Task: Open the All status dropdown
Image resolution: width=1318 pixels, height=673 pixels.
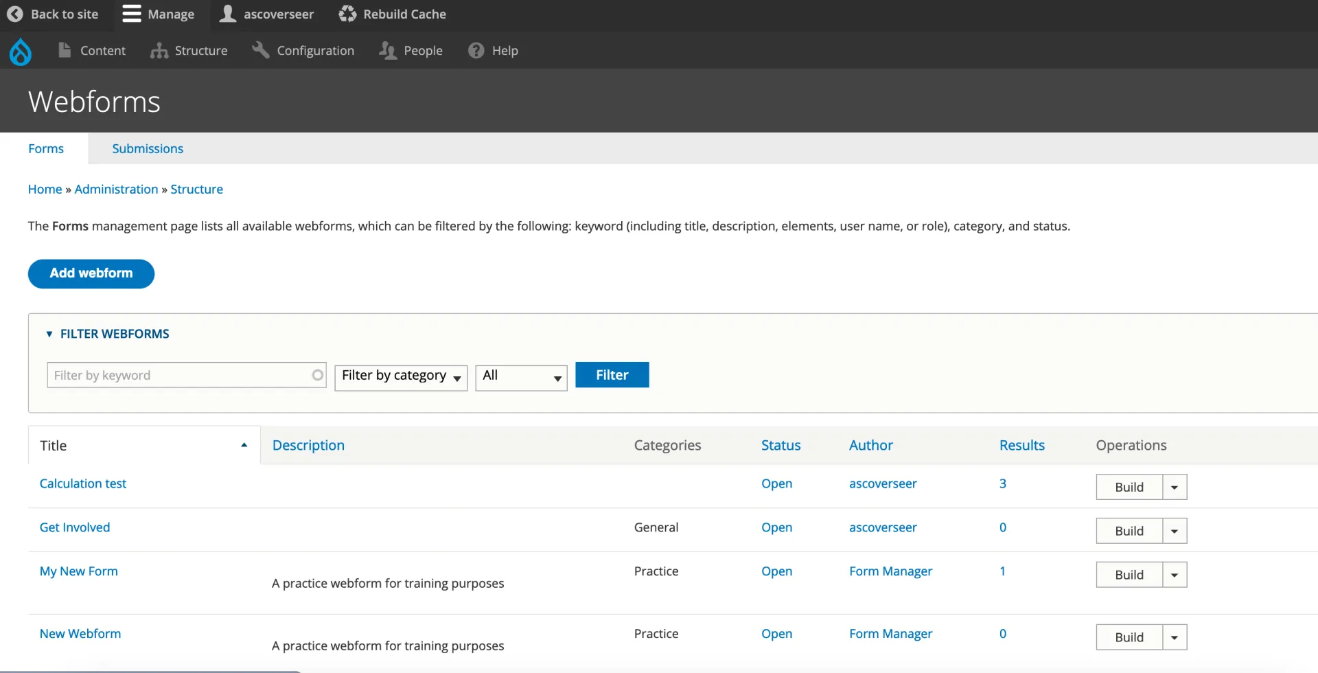Action: (x=521, y=378)
